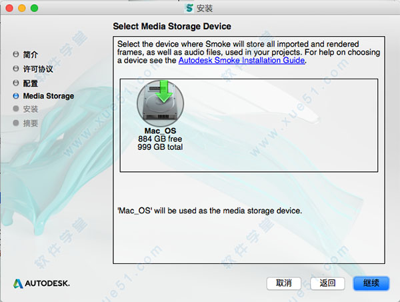400x302 pixels.
Task: Click the '999 GB total' text
Action: point(160,147)
